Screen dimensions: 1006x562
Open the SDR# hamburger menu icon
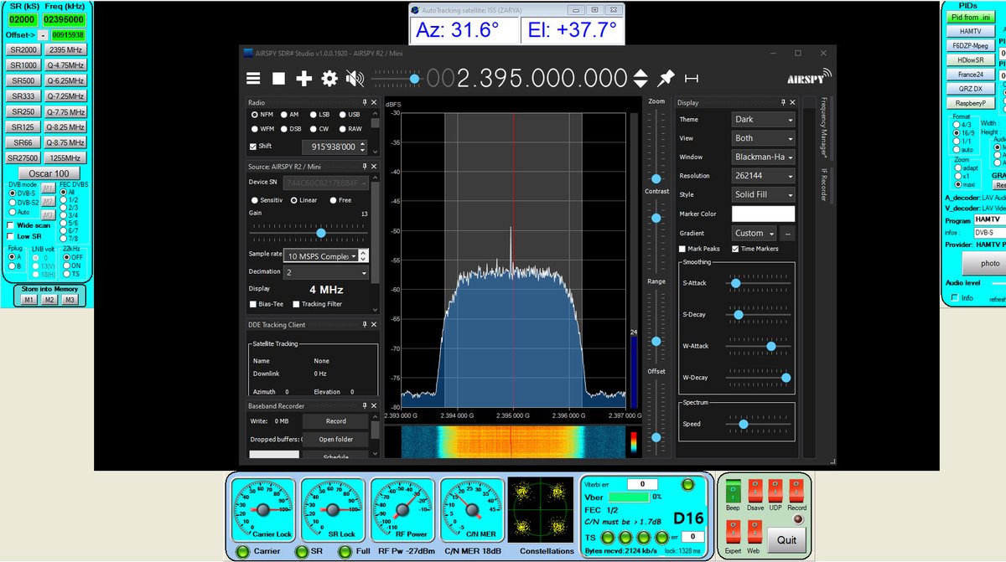pyautogui.click(x=253, y=78)
